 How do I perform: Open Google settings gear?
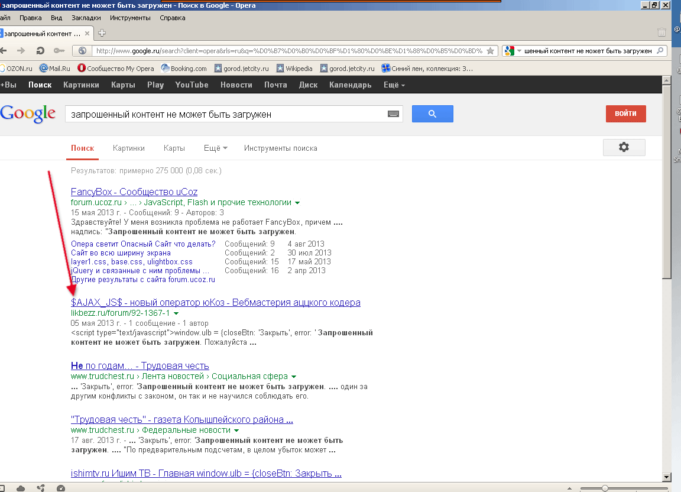pos(624,147)
